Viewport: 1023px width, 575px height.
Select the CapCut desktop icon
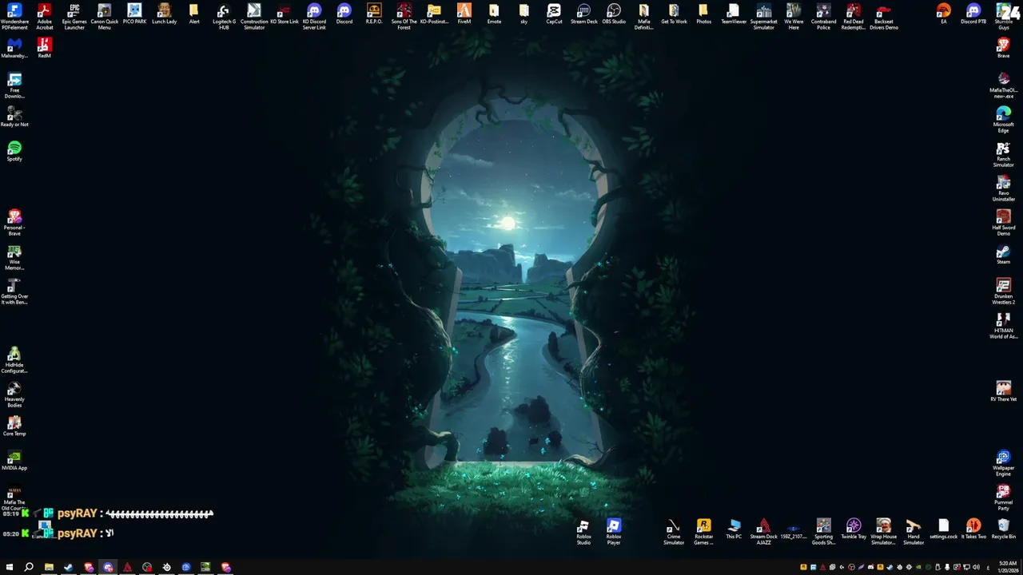[554, 14]
